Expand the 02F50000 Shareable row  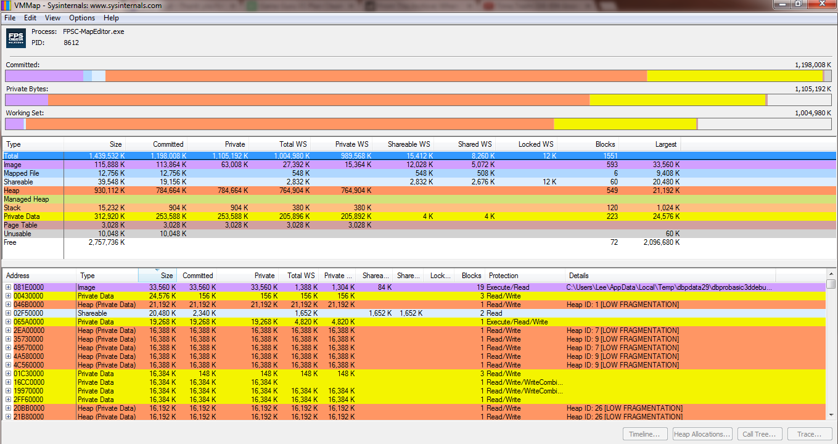point(9,313)
